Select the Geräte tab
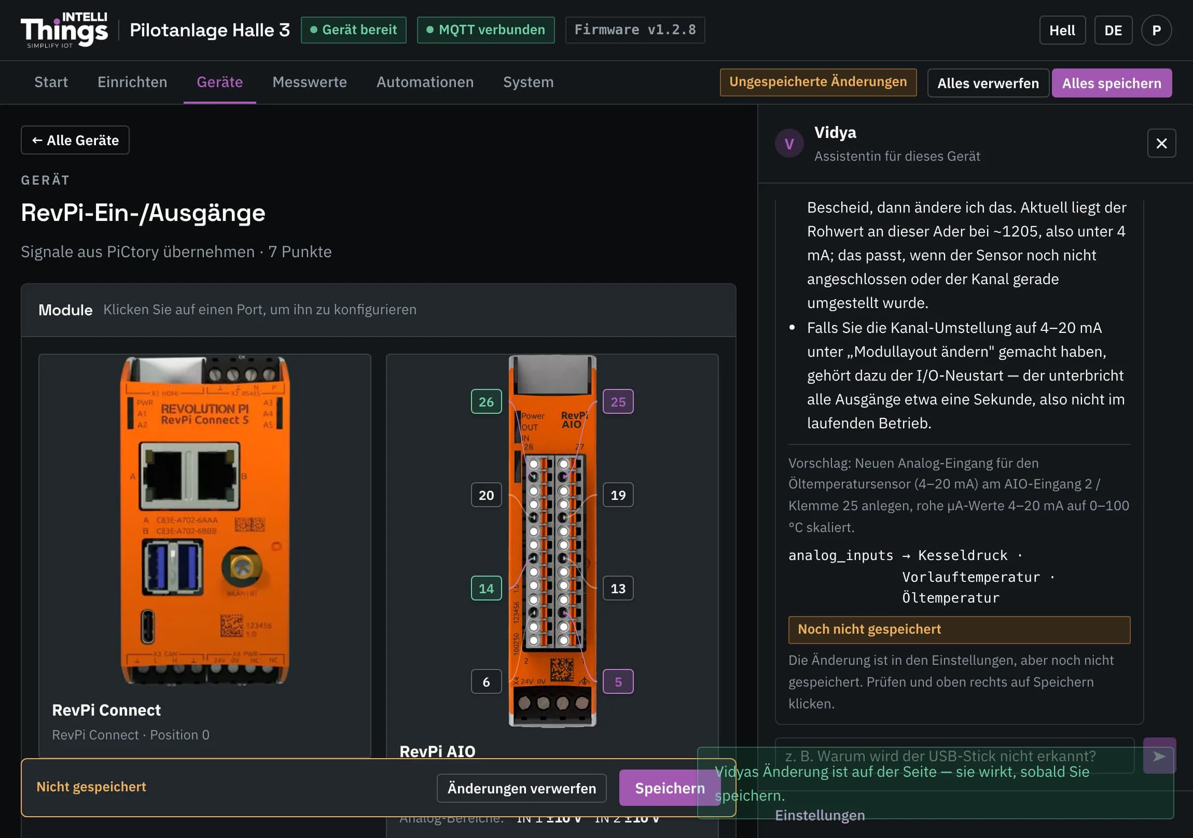The height and width of the screenshot is (838, 1193). click(x=220, y=82)
